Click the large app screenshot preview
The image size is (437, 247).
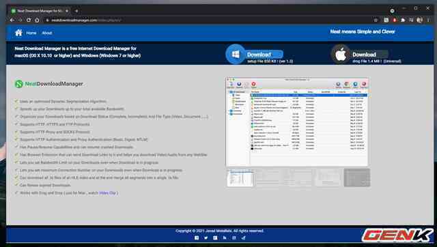tap(297, 121)
